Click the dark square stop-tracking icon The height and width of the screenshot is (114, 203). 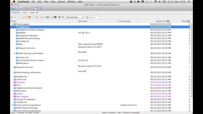pyautogui.click(x=55, y=17)
